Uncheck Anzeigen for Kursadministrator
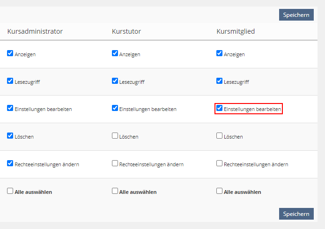The height and width of the screenshot is (229, 325). pos(10,53)
